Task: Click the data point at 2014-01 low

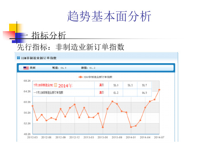Action: pos(131,127)
